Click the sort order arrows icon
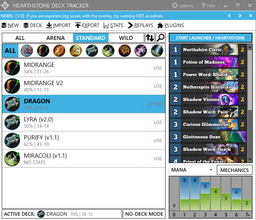256x220 pixels. point(150,38)
